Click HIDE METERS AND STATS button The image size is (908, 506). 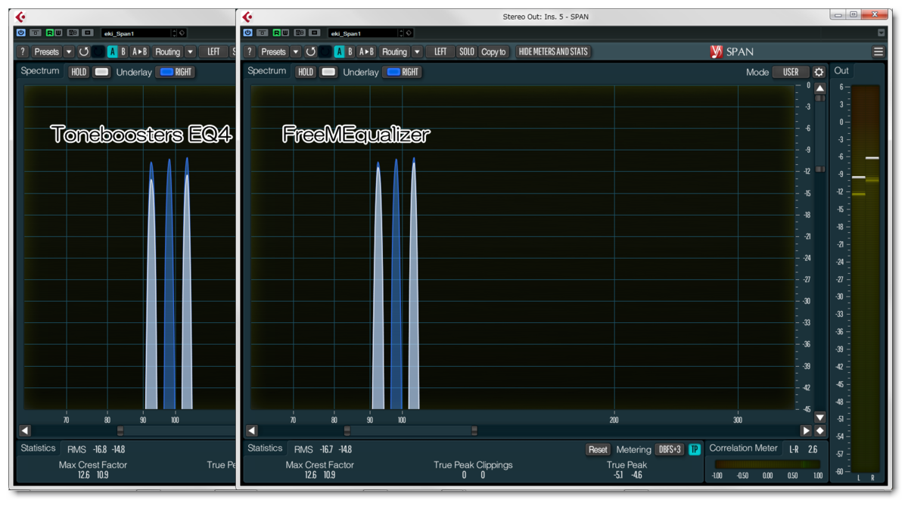click(x=553, y=52)
